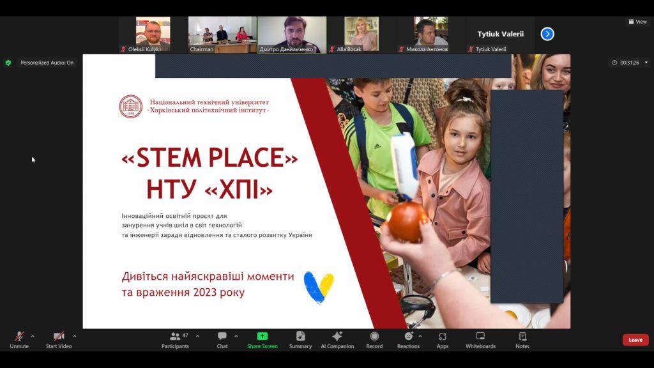Show next participants with the blue arrow
The image size is (654, 368).
coord(547,34)
